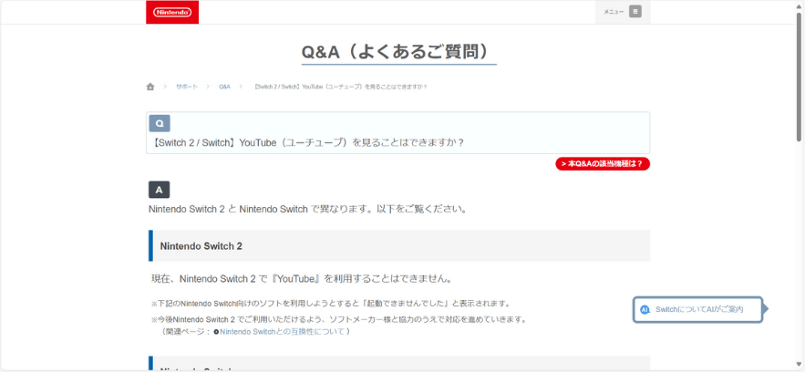Click the AI icon in chat widget

point(645,309)
